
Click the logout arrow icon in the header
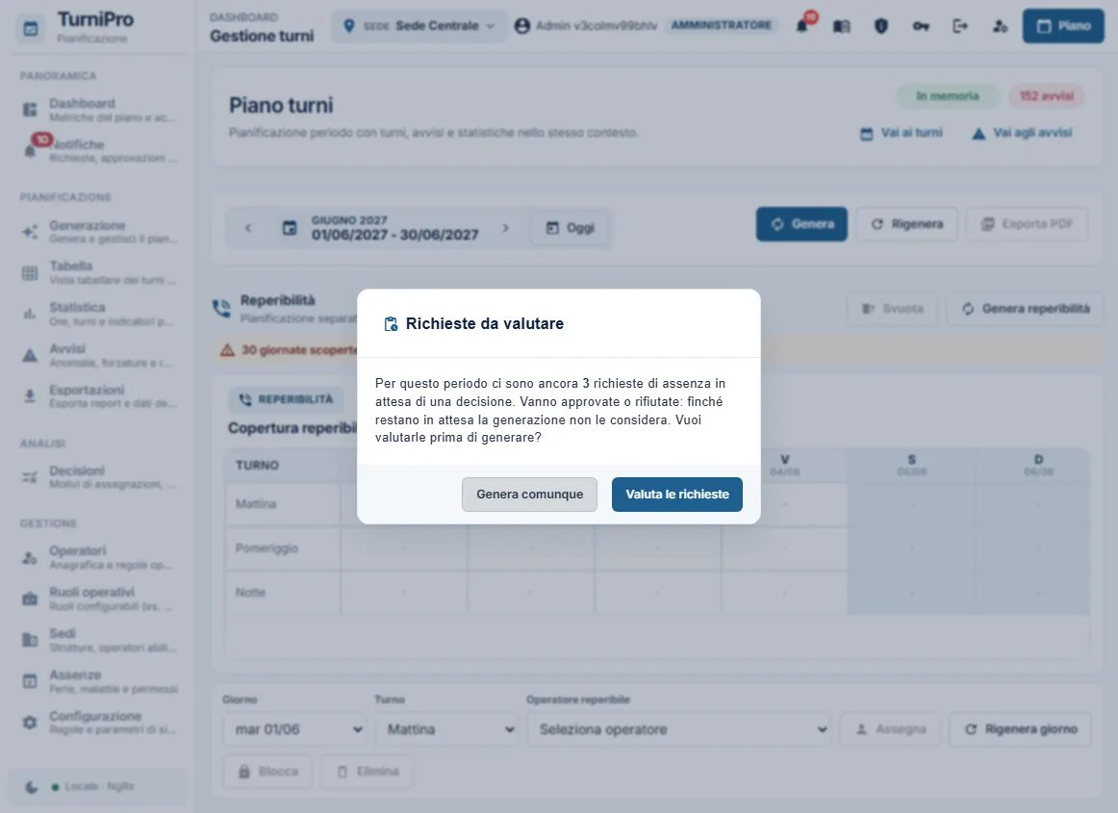[960, 26]
